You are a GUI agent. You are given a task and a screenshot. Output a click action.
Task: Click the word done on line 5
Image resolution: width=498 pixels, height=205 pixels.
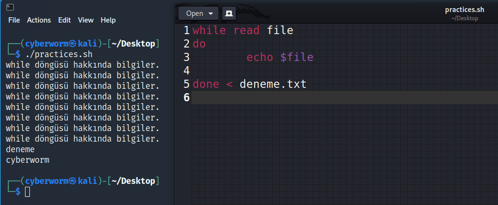205,84
